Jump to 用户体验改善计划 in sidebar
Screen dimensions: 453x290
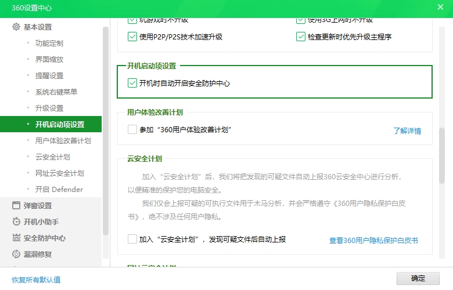(x=63, y=140)
